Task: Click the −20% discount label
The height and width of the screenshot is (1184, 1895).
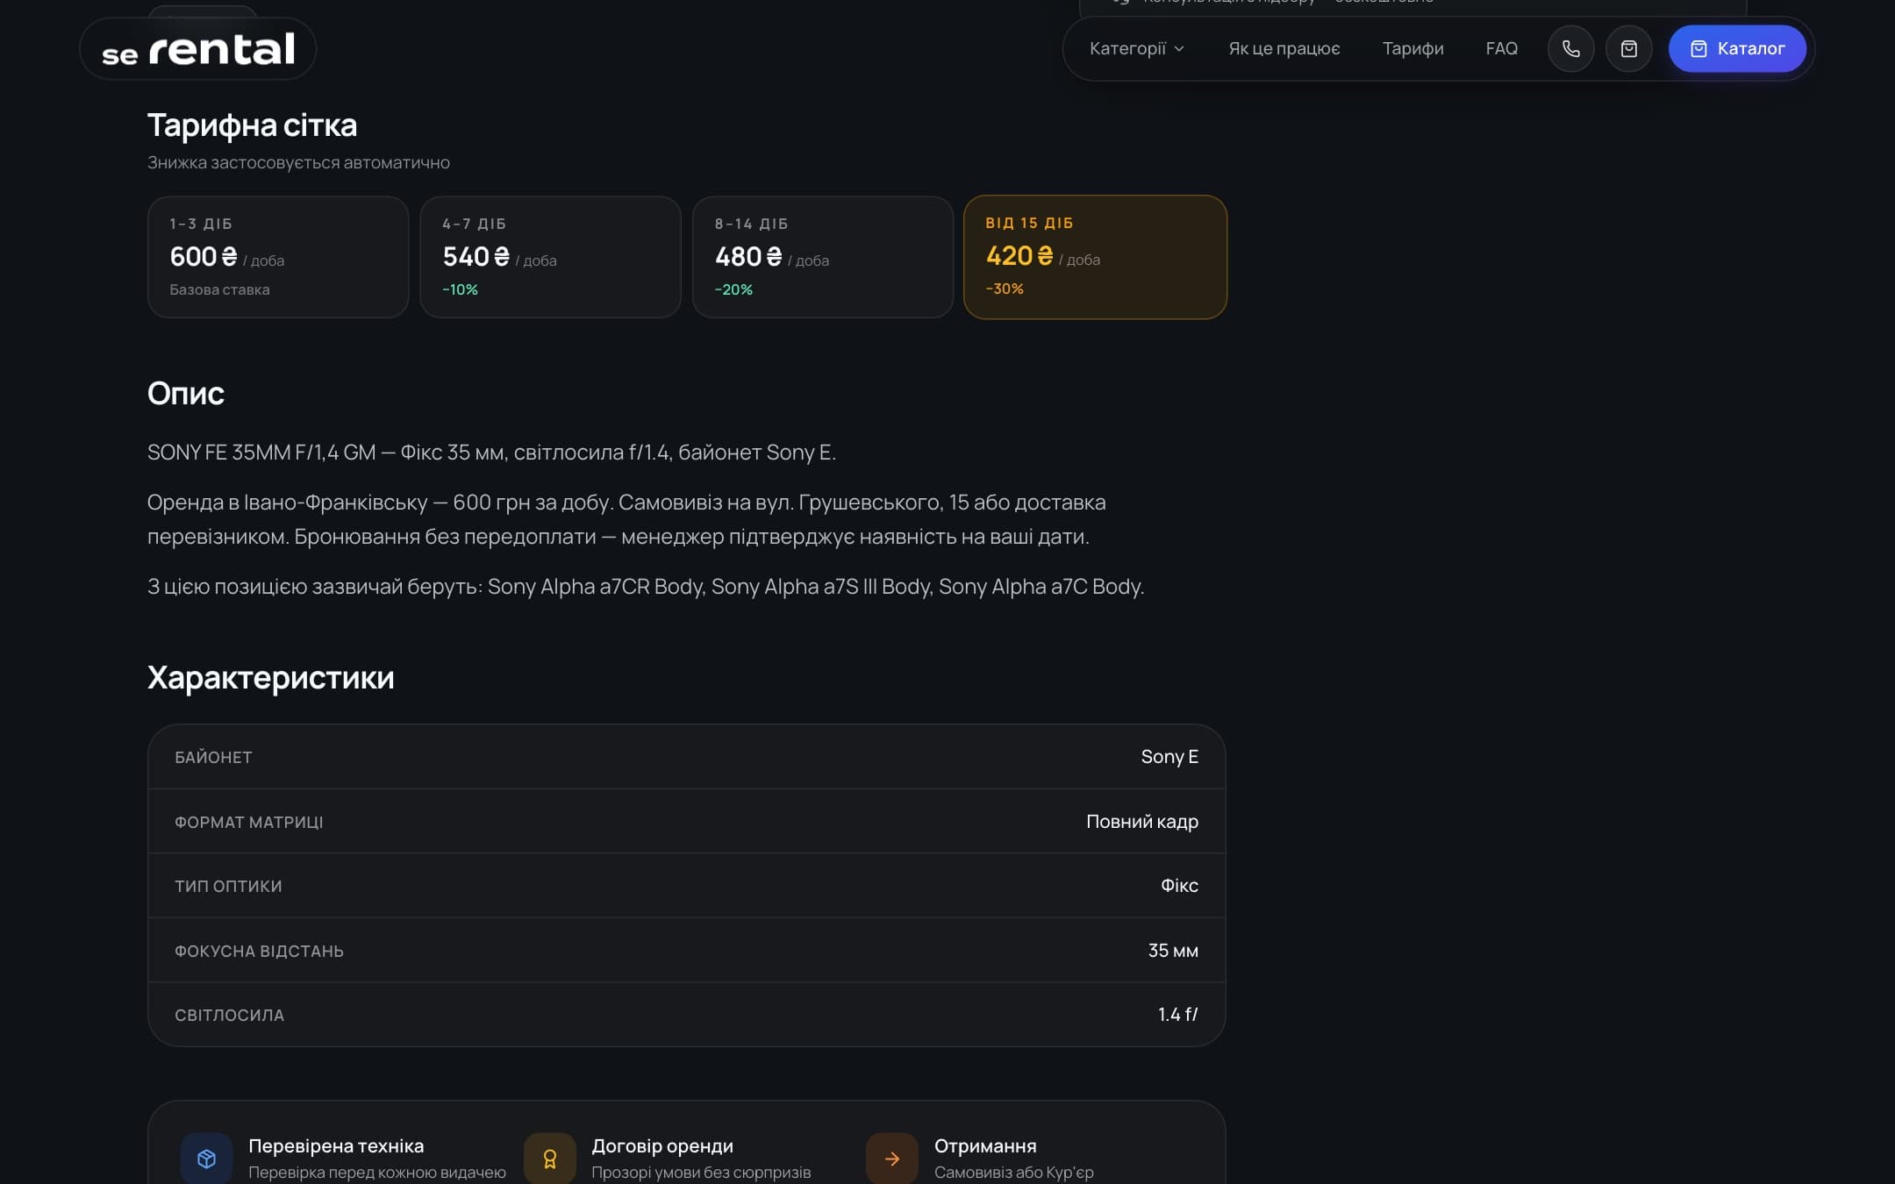Action: [x=733, y=289]
